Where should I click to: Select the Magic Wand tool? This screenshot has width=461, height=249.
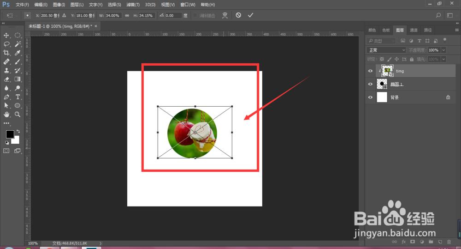click(18, 44)
